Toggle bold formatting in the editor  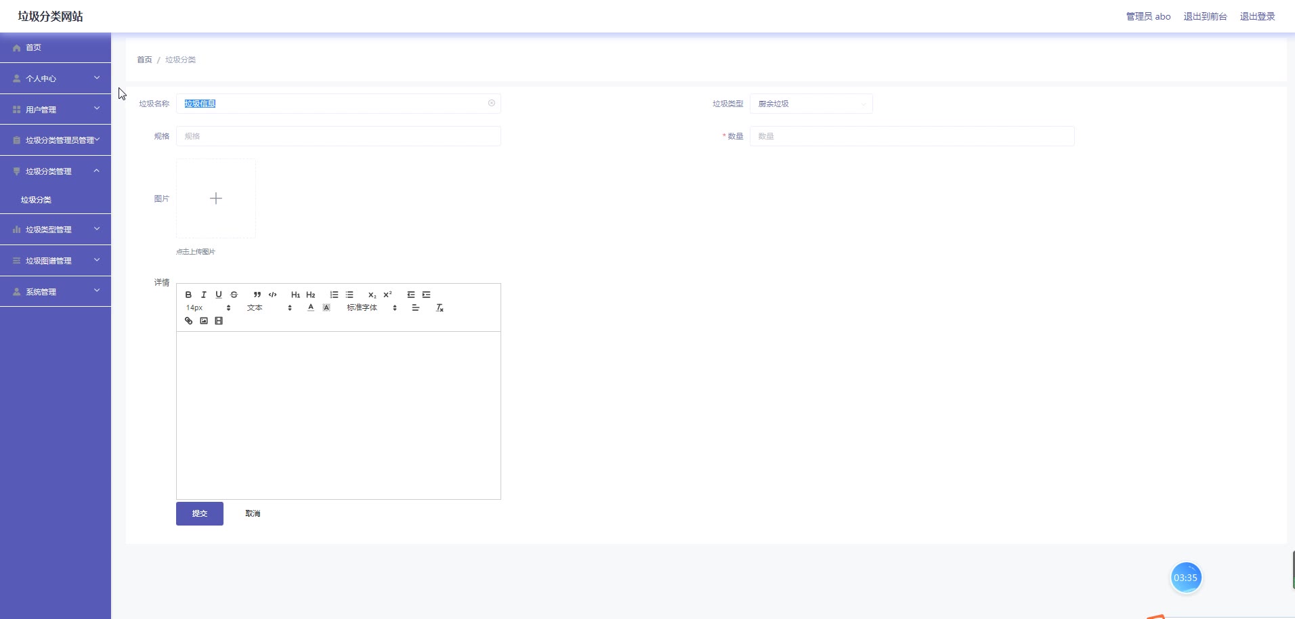(x=188, y=295)
